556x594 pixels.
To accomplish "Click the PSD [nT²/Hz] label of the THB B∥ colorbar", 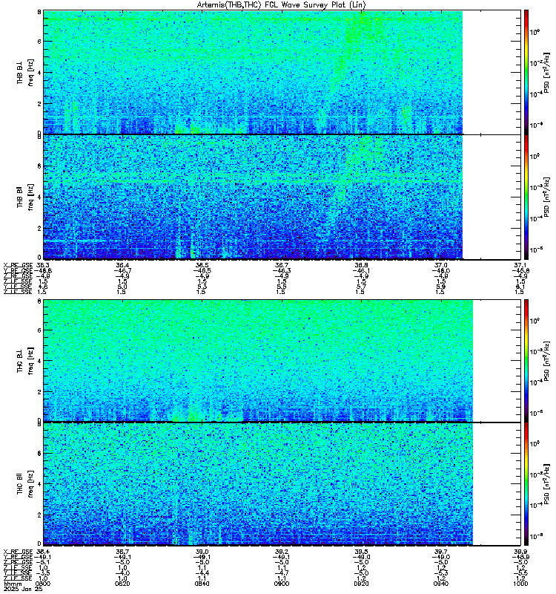I will (x=546, y=198).
